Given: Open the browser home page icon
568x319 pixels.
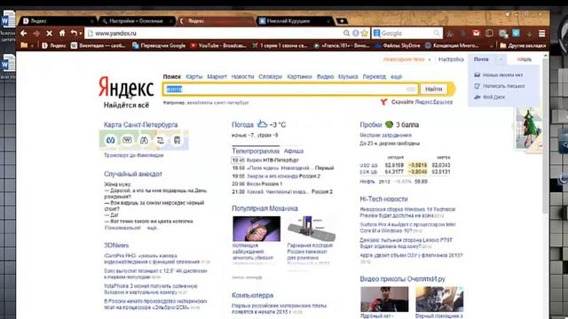Looking at the screenshot, I should (62, 34).
